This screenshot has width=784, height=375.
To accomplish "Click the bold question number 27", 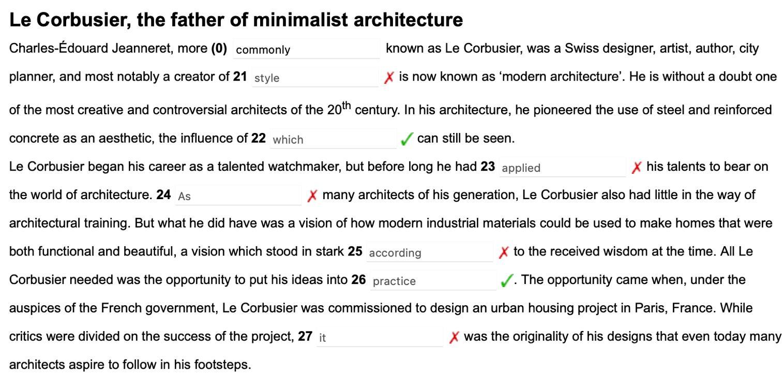I will [305, 336].
